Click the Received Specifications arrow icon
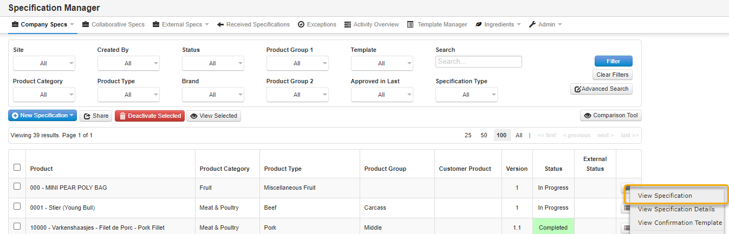This screenshot has width=729, height=234. [220, 24]
